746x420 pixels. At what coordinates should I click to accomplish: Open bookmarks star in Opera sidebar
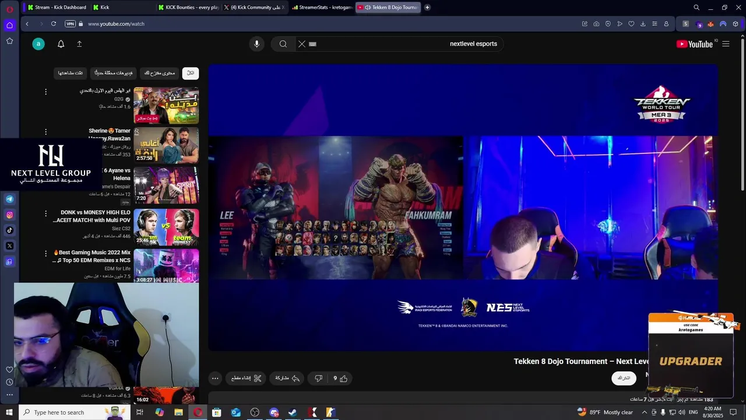click(x=9, y=41)
